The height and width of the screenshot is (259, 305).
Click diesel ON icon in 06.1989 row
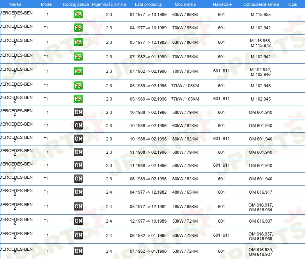[78, 178]
